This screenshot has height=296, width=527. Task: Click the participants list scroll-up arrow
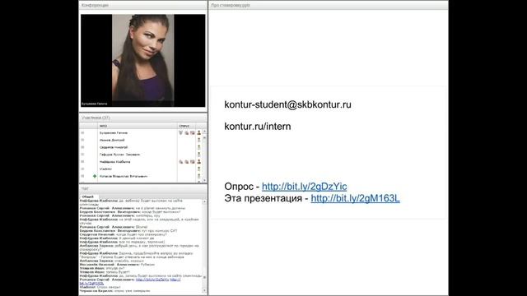click(x=204, y=132)
